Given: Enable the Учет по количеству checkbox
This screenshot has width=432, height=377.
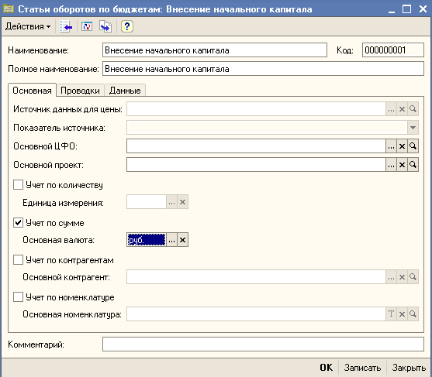Looking at the screenshot, I should coord(18,185).
